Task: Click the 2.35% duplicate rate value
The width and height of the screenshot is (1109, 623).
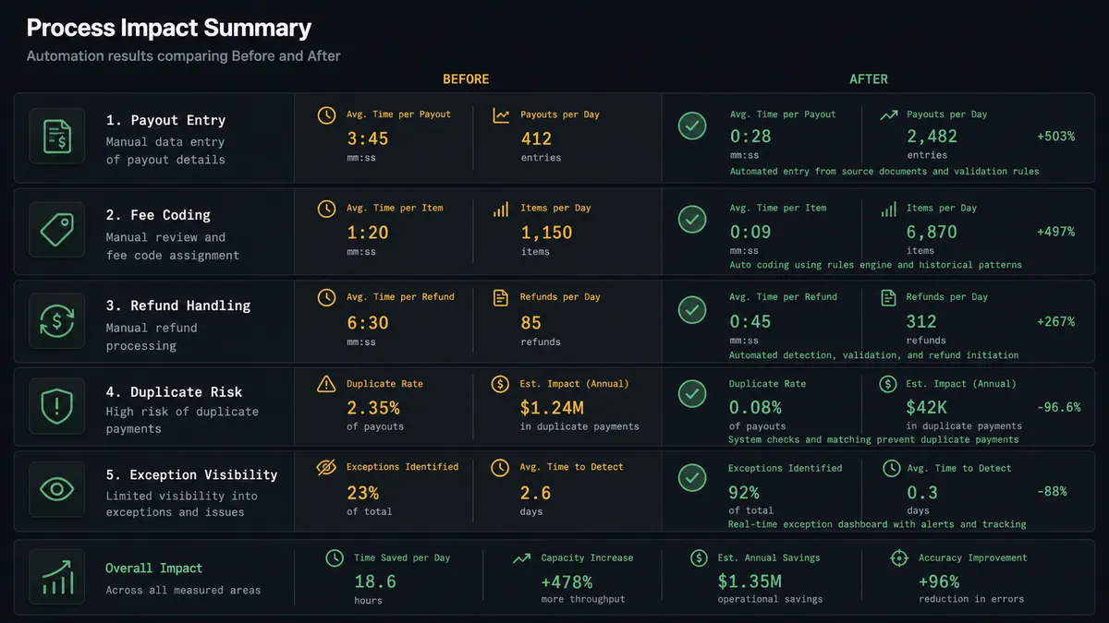Action: point(373,407)
